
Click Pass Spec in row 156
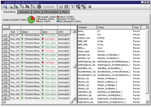pyautogui.click(x=51, y=70)
